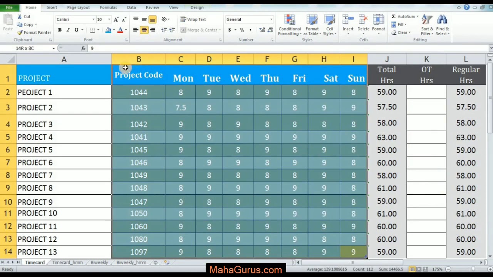The image size is (493, 277).
Task: Open Cell Styles gallery
Action: click(x=330, y=25)
